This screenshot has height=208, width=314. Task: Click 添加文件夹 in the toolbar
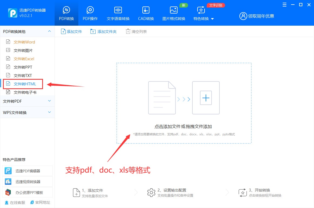pos(103,31)
